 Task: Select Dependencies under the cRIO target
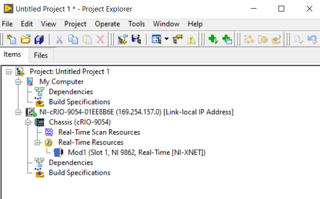(x=71, y=162)
